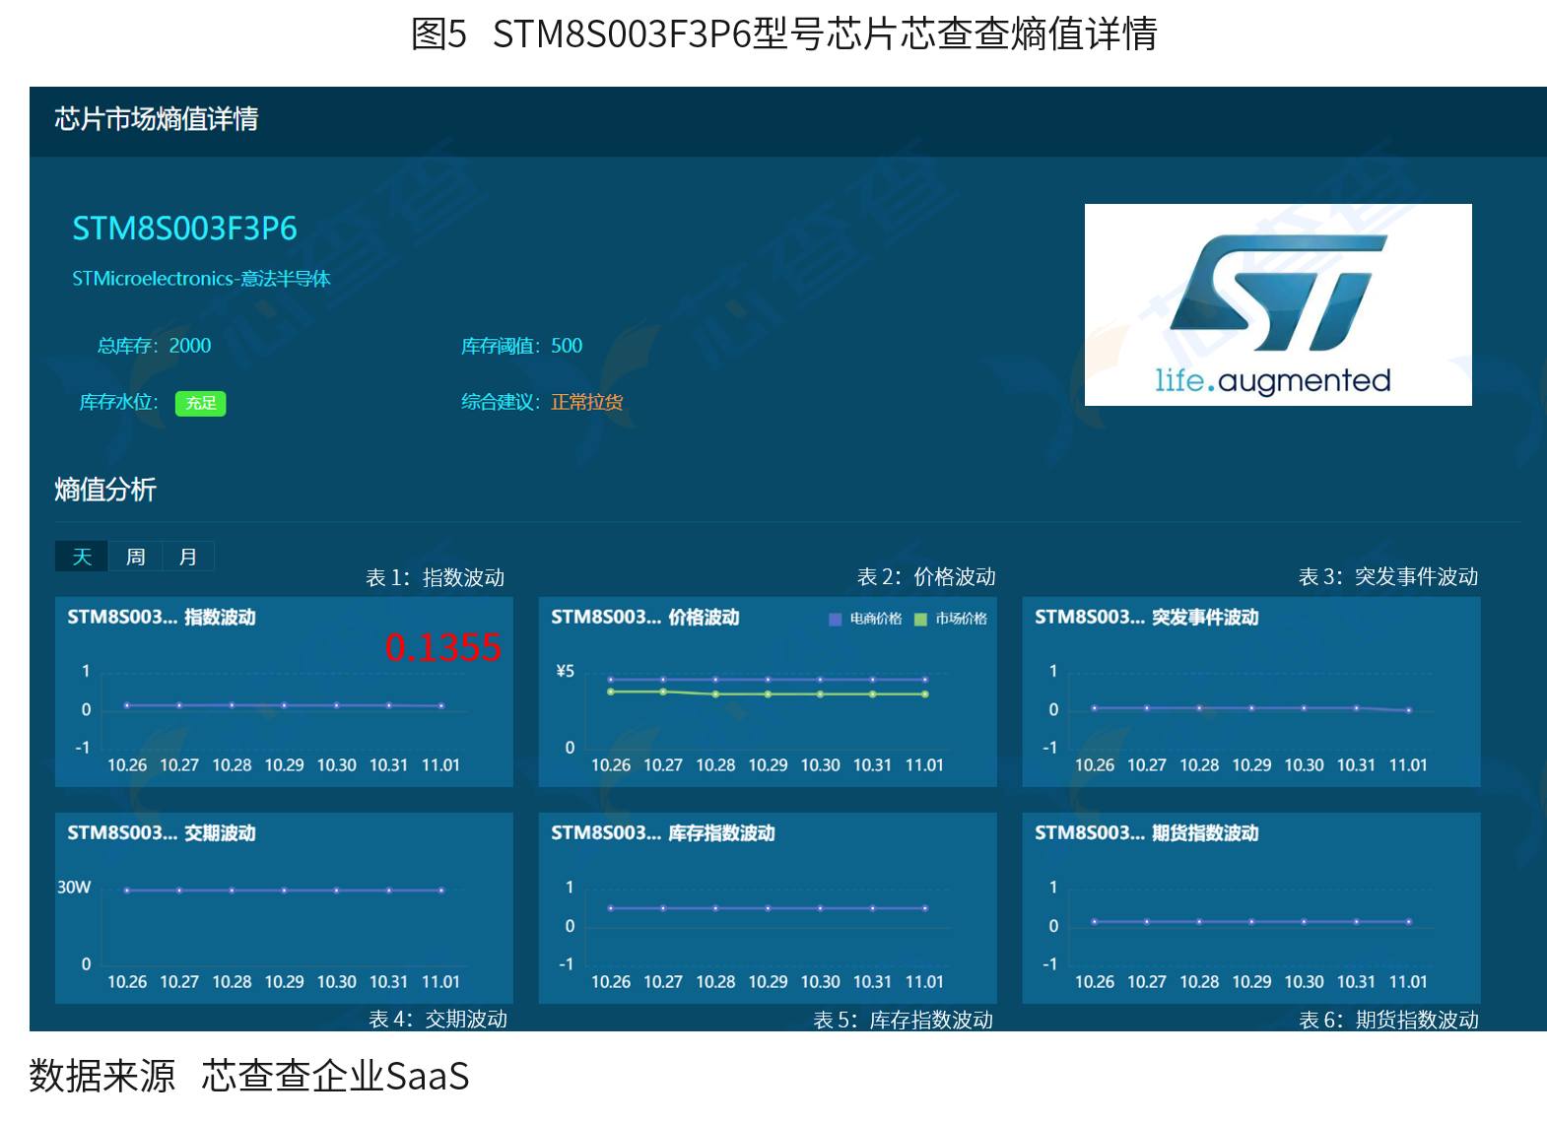This screenshot has height=1122, width=1547.
Task: Click the 交期波动 chart title
Action: coord(162,833)
